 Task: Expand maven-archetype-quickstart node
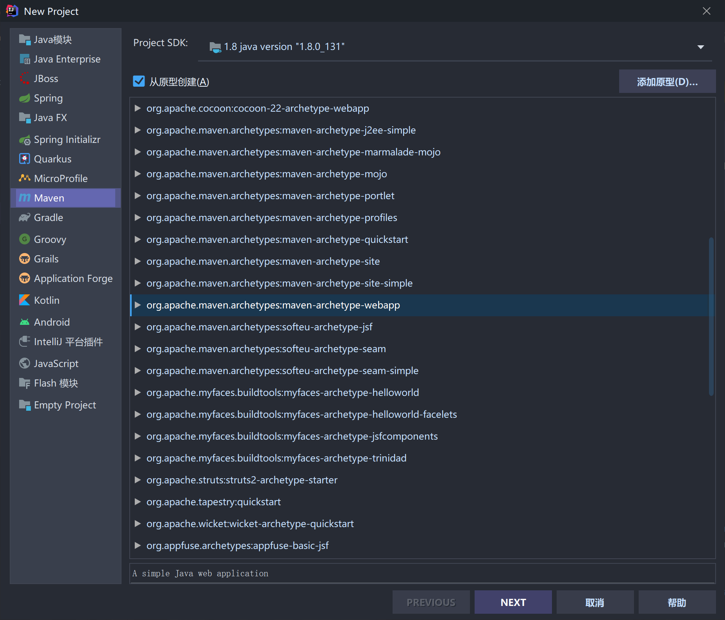point(137,239)
